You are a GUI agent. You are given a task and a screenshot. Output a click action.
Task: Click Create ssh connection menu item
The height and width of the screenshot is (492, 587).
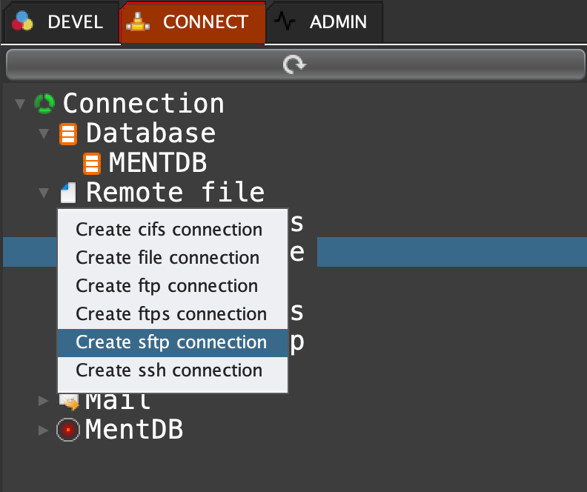click(169, 370)
